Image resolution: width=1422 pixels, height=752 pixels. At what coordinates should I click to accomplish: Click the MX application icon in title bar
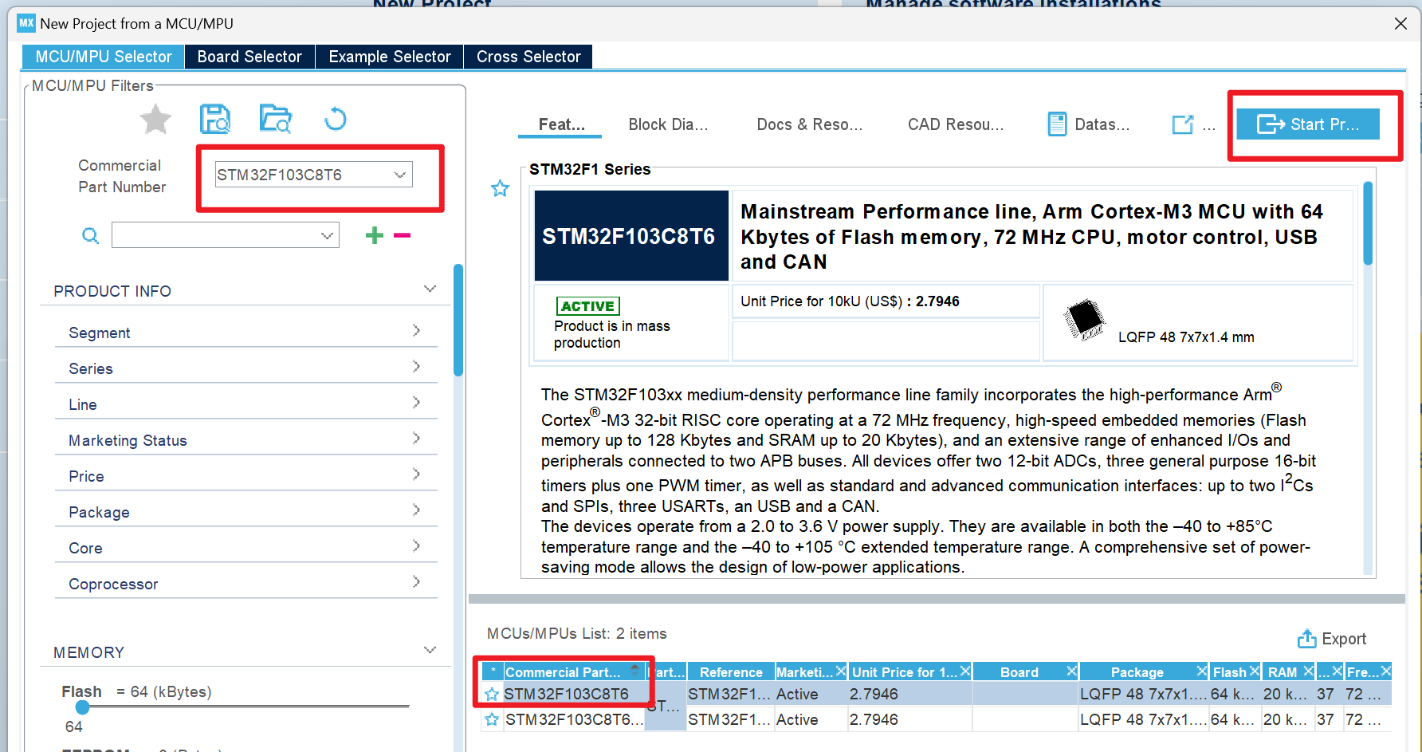[x=26, y=23]
